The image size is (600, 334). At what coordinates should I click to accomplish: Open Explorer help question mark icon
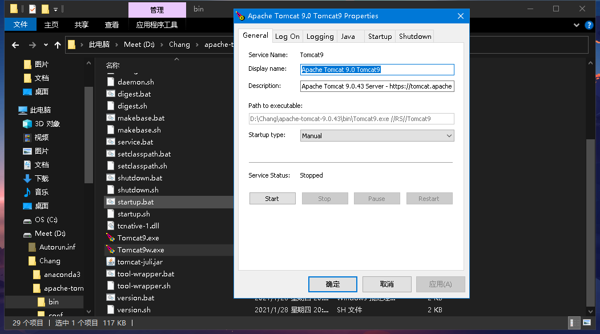(589, 25)
